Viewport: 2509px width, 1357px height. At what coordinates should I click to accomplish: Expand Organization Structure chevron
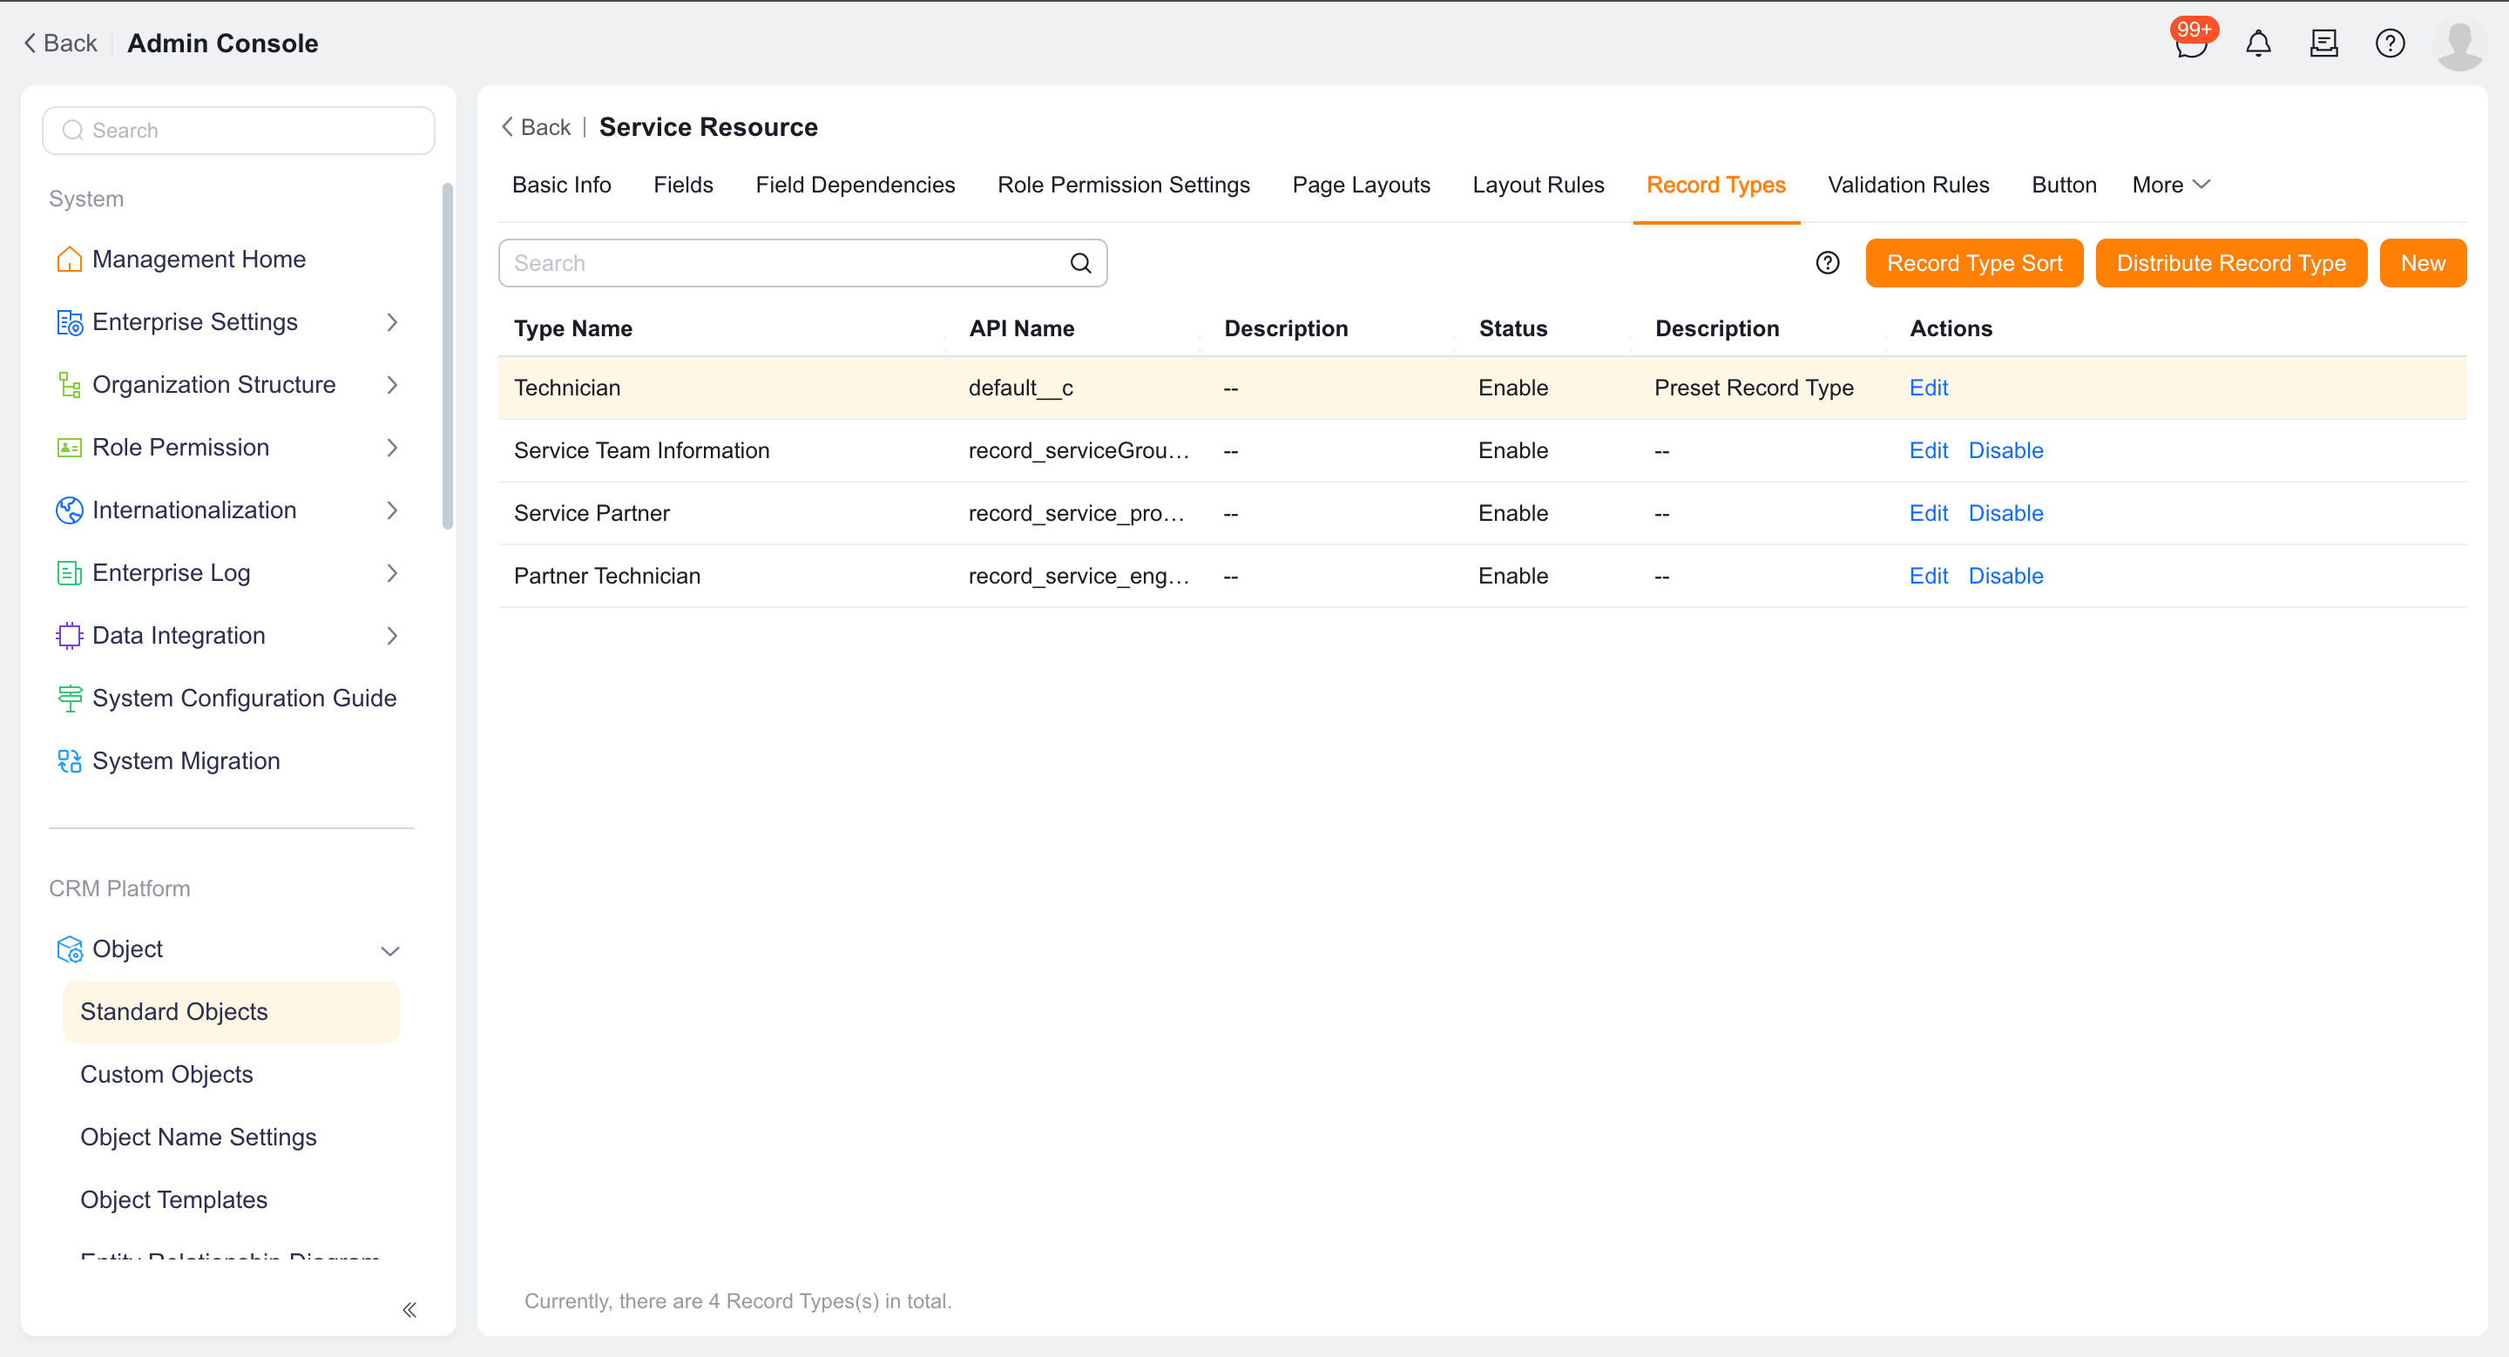[x=391, y=384]
